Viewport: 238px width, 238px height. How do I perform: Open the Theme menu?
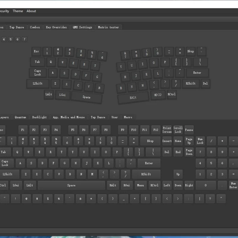click(x=18, y=11)
